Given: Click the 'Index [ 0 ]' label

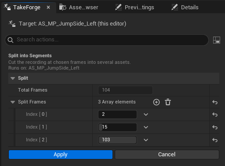Looking at the screenshot, I should tap(36, 114).
